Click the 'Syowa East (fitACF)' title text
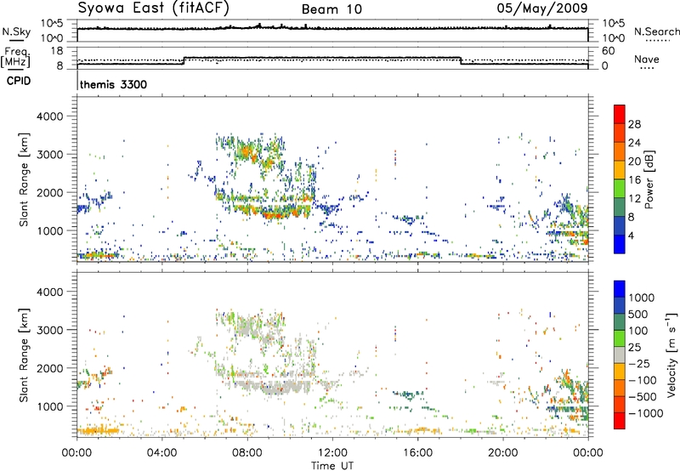The image size is (680, 471). pyautogui.click(x=154, y=9)
